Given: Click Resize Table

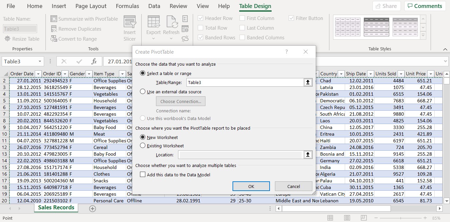Looking at the screenshot, I should pyautogui.click(x=22, y=39).
